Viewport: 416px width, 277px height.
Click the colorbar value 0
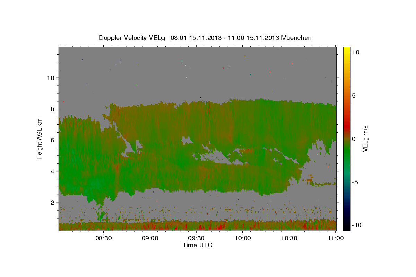355,139
